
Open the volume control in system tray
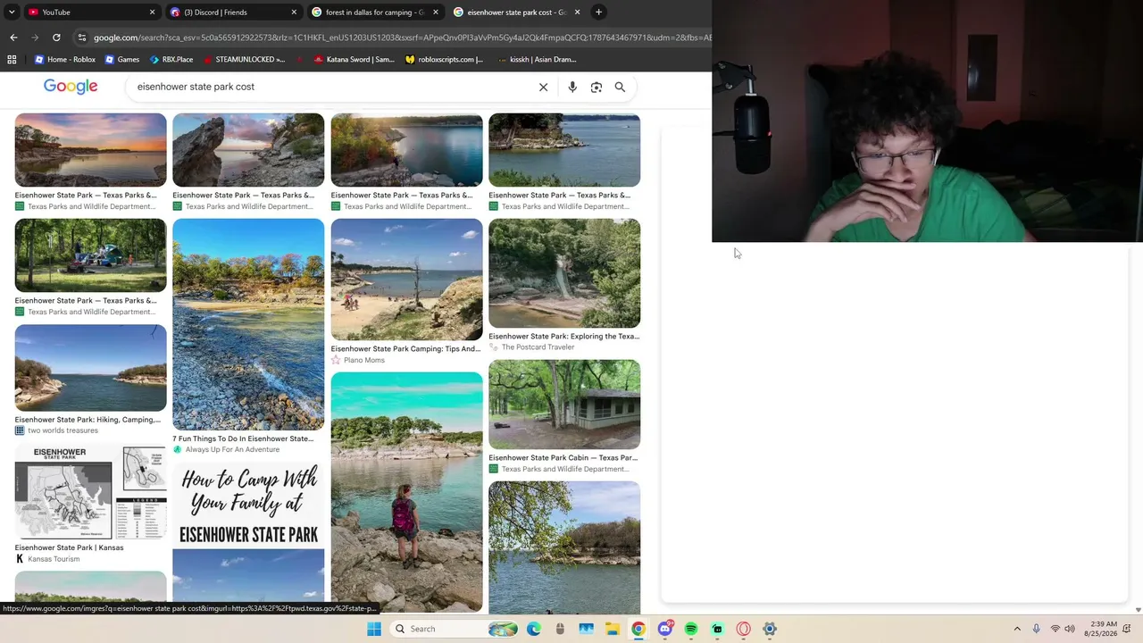click(x=1070, y=629)
